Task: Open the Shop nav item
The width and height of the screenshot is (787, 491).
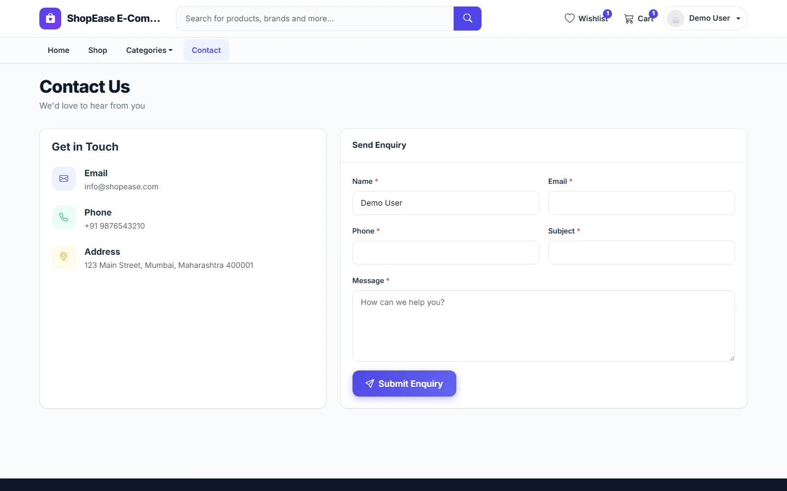Action: [x=98, y=50]
